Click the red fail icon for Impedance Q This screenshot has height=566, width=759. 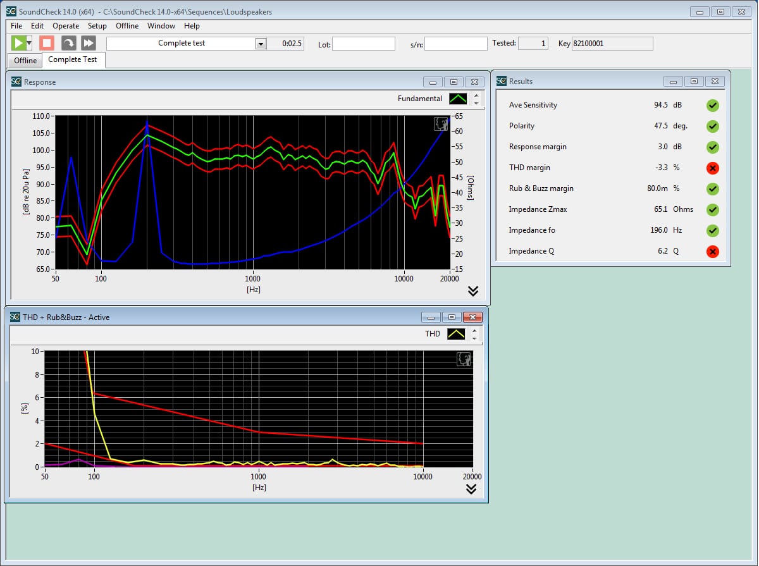(x=713, y=252)
